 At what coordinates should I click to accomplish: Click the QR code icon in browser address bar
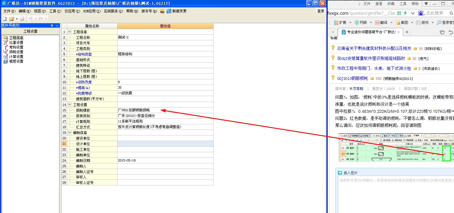click(x=399, y=13)
